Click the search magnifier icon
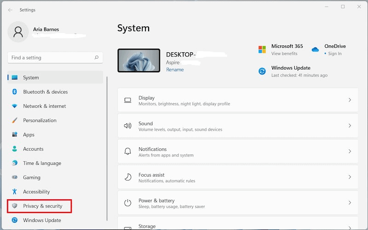This screenshot has width=368, height=230. point(97,58)
